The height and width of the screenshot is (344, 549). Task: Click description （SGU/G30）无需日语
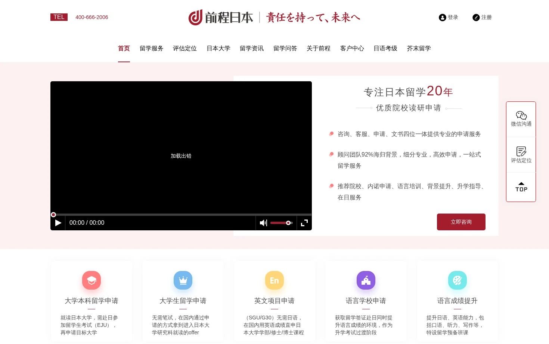[274, 325]
